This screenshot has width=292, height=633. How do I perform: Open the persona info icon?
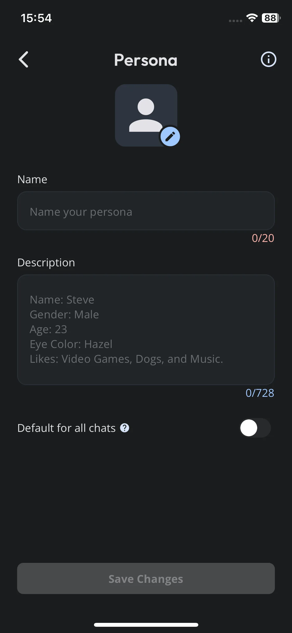[x=268, y=59]
